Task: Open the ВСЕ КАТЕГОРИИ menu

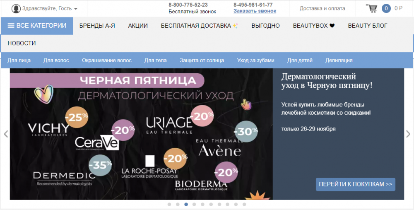Action: (37, 26)
